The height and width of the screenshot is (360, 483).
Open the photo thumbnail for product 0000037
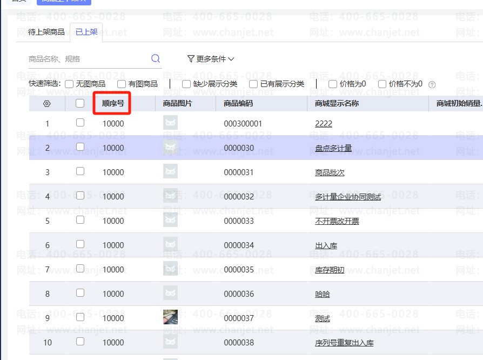click(170, 317)
